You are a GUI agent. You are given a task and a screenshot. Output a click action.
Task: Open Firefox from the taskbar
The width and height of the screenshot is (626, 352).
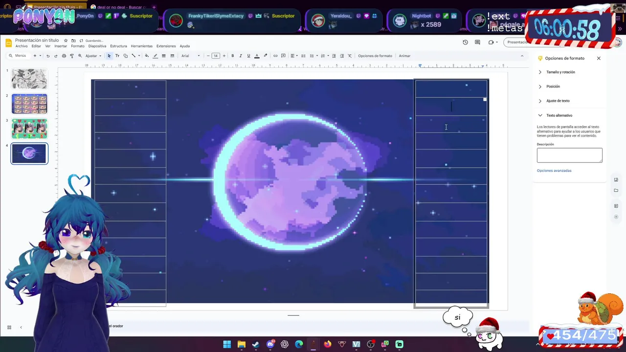coord(328,344)
